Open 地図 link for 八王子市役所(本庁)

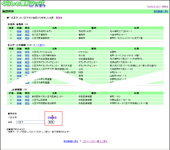point(27,31)
